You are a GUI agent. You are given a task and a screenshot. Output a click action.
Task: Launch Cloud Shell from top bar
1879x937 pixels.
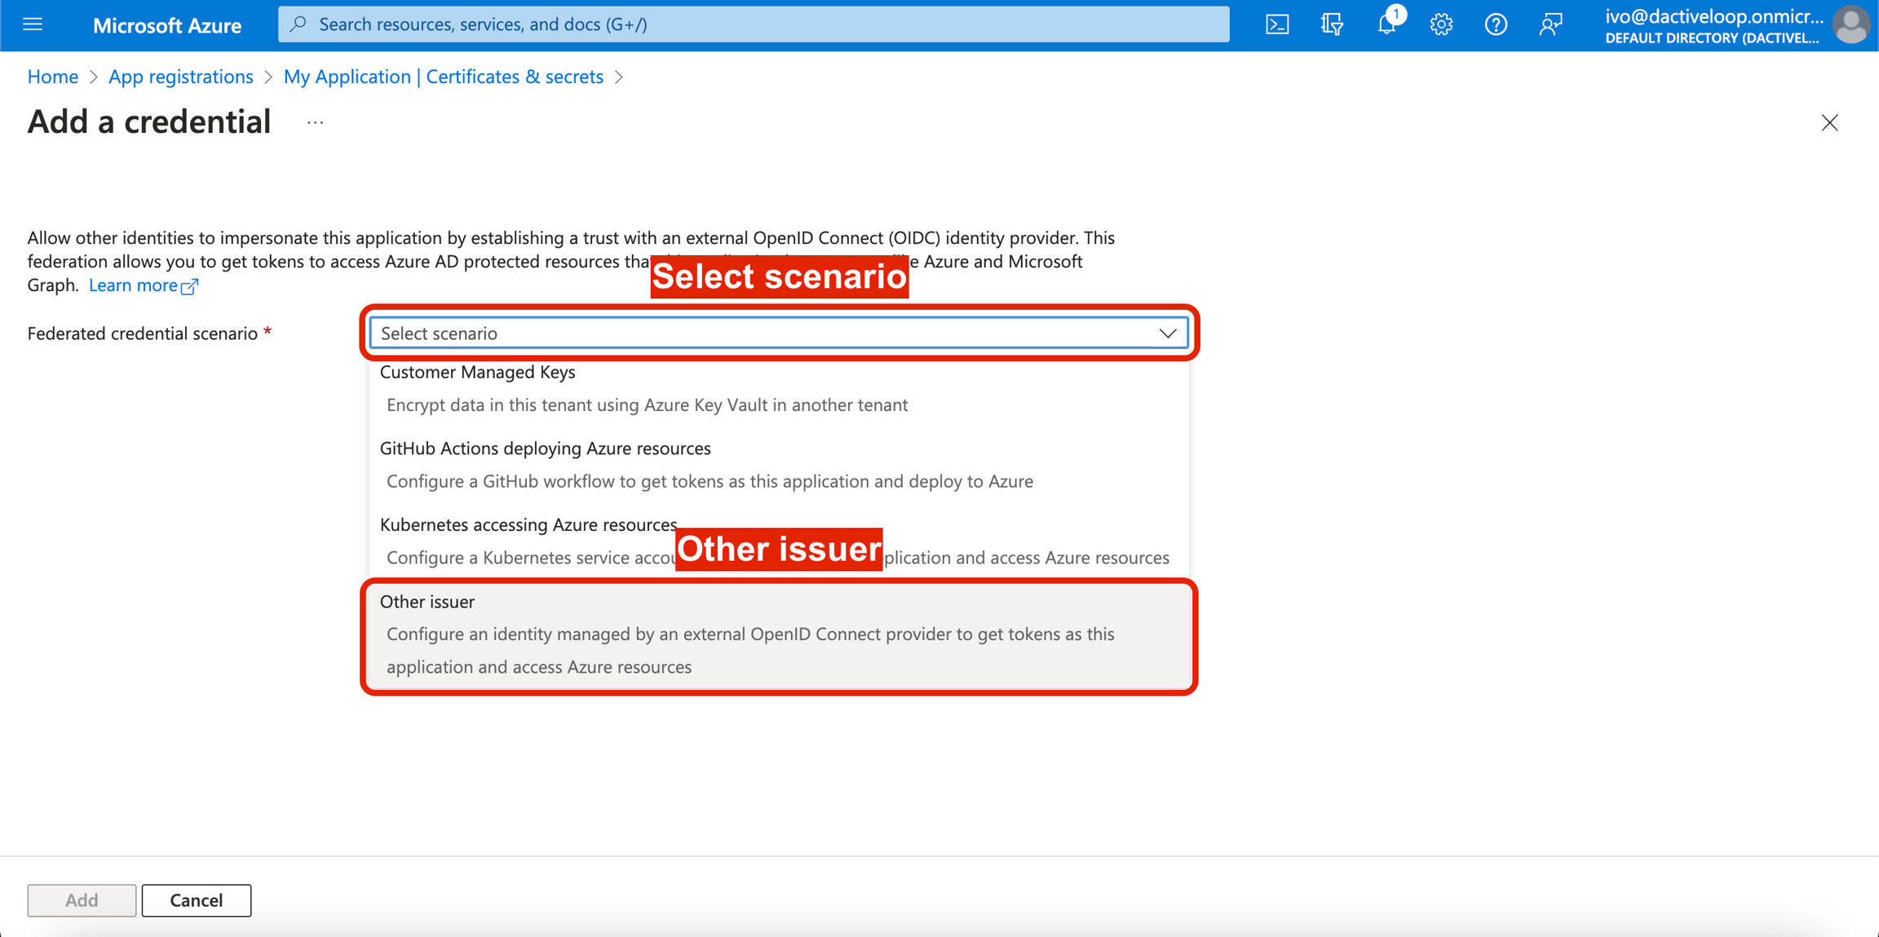coord(1277,24)
